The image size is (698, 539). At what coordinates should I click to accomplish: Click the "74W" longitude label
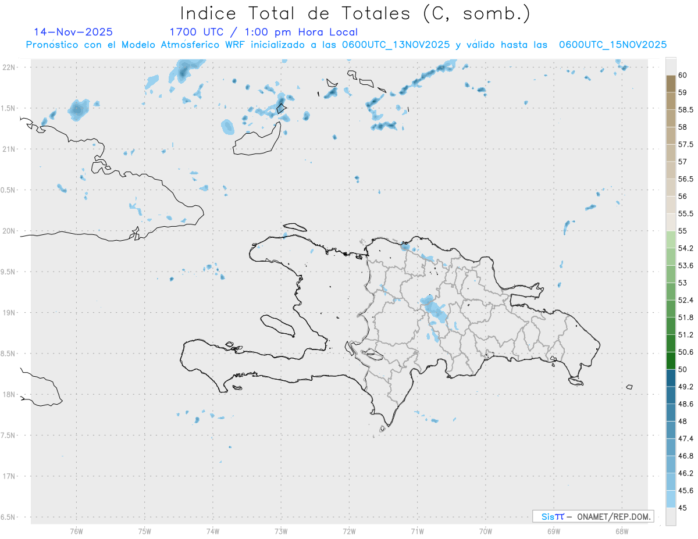(213, 531)
